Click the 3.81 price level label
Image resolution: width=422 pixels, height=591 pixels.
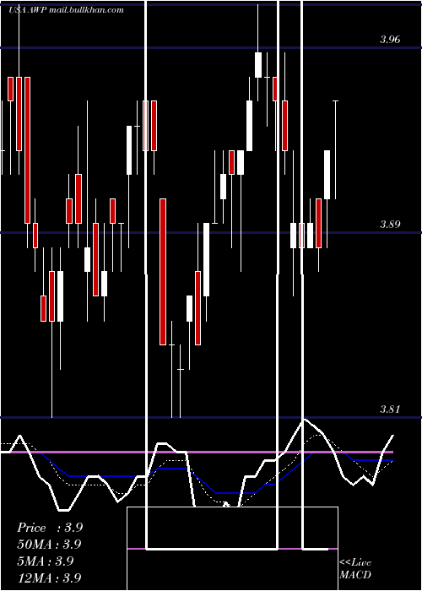point(390,409)
